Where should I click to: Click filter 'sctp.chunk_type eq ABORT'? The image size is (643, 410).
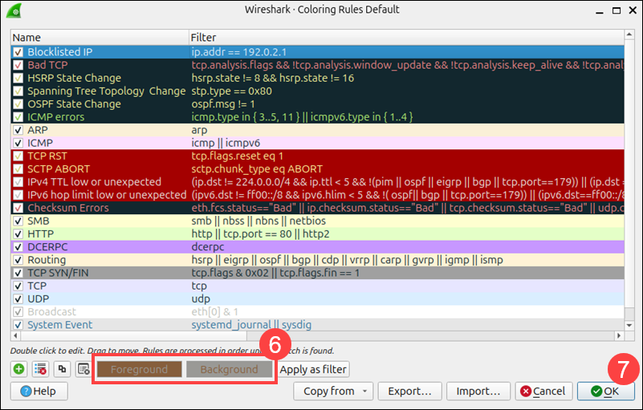click(257, 169)
